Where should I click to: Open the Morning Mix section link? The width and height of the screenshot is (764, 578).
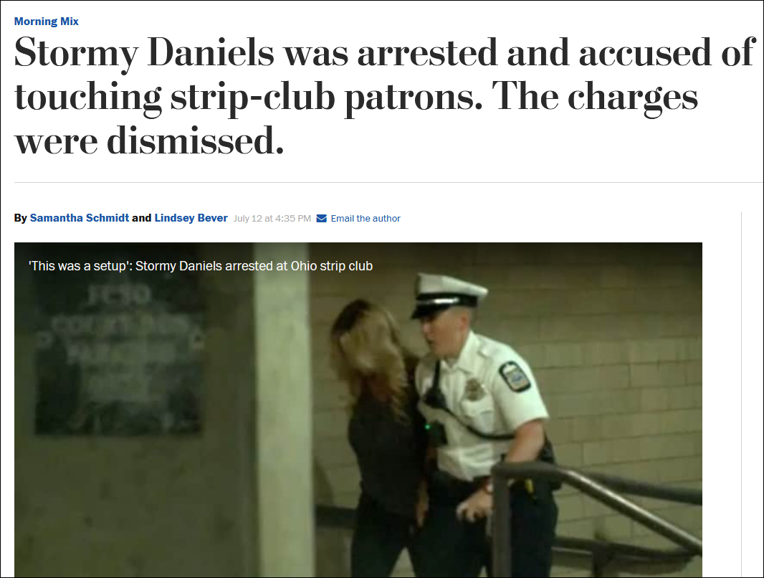(x=47, y=22)
